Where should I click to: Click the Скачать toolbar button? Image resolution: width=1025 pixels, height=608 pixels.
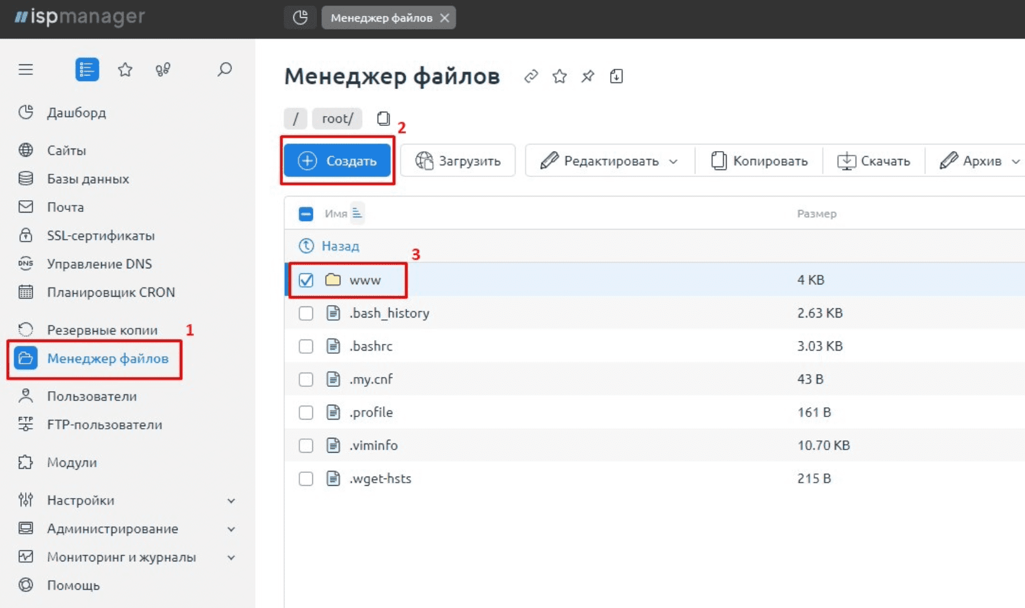click(873, 161)
